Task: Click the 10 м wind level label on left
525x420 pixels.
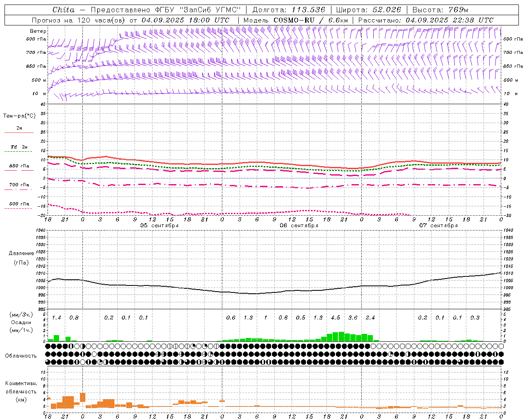Action: (39, 94)
